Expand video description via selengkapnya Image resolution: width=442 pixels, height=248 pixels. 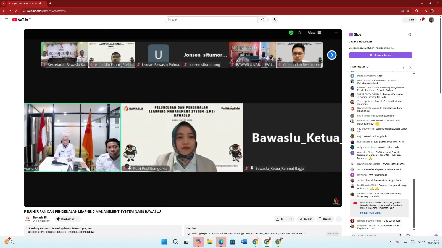[87, 232]
